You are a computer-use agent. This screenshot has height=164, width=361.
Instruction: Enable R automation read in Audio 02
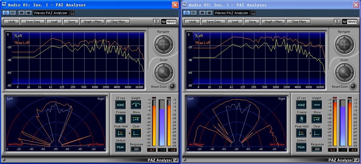tap(202, 13)
